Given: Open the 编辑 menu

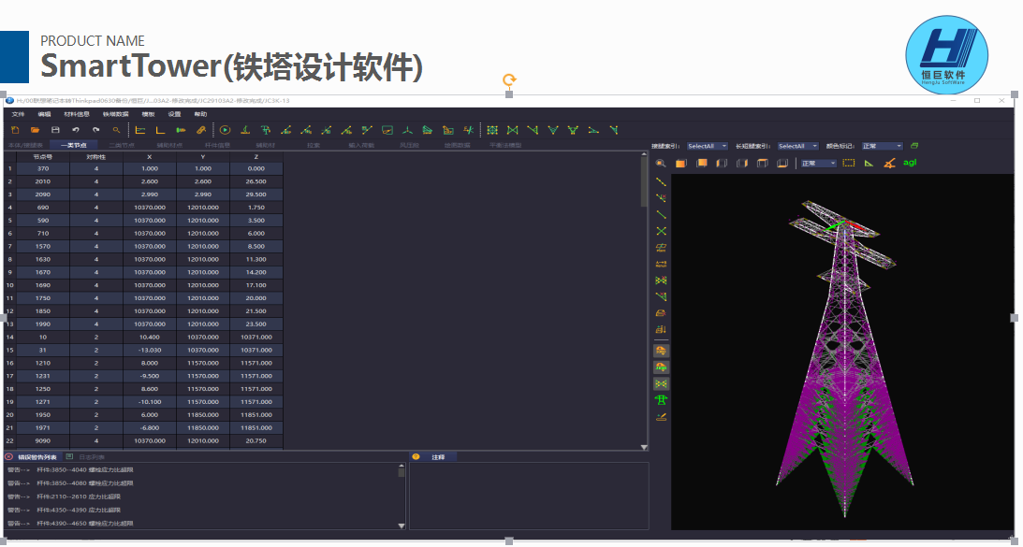Looking at the screenshot, I should click(44, 114).
